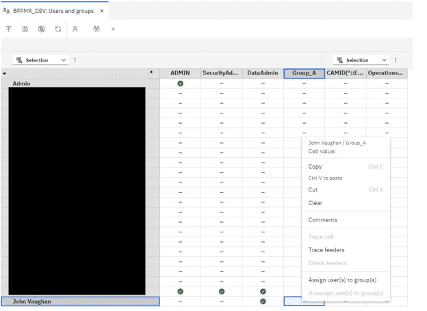Screen dimensions: 427x311
Task: Close the Users and groups tab
Action: [102, 11]
